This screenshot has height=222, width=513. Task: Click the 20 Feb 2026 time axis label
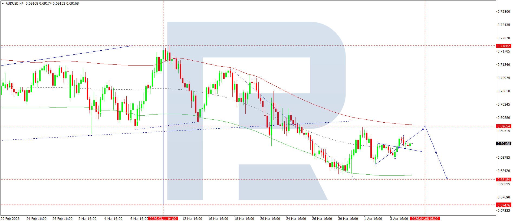pos(10,219)
